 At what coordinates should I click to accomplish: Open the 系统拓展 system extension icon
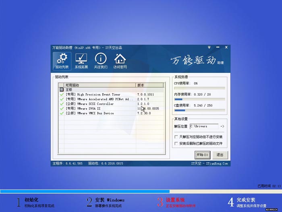(x=81, y=61)
